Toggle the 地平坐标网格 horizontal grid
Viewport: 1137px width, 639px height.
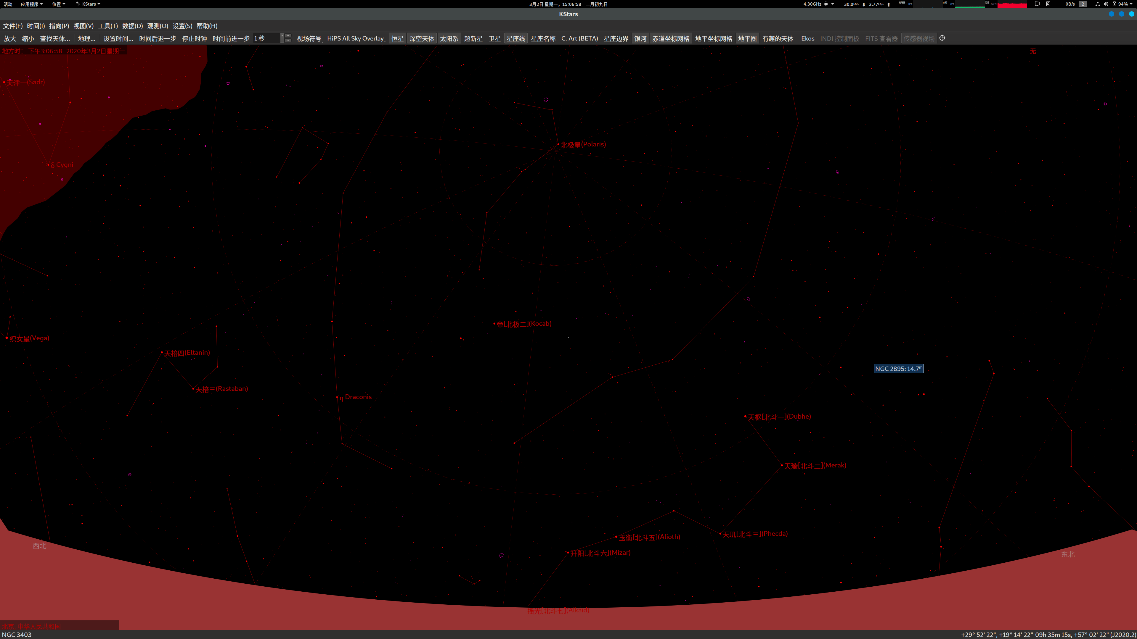713,38
